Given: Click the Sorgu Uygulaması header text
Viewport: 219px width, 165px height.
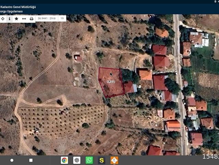Looking at the screenshot, I should tap(11, 11).
